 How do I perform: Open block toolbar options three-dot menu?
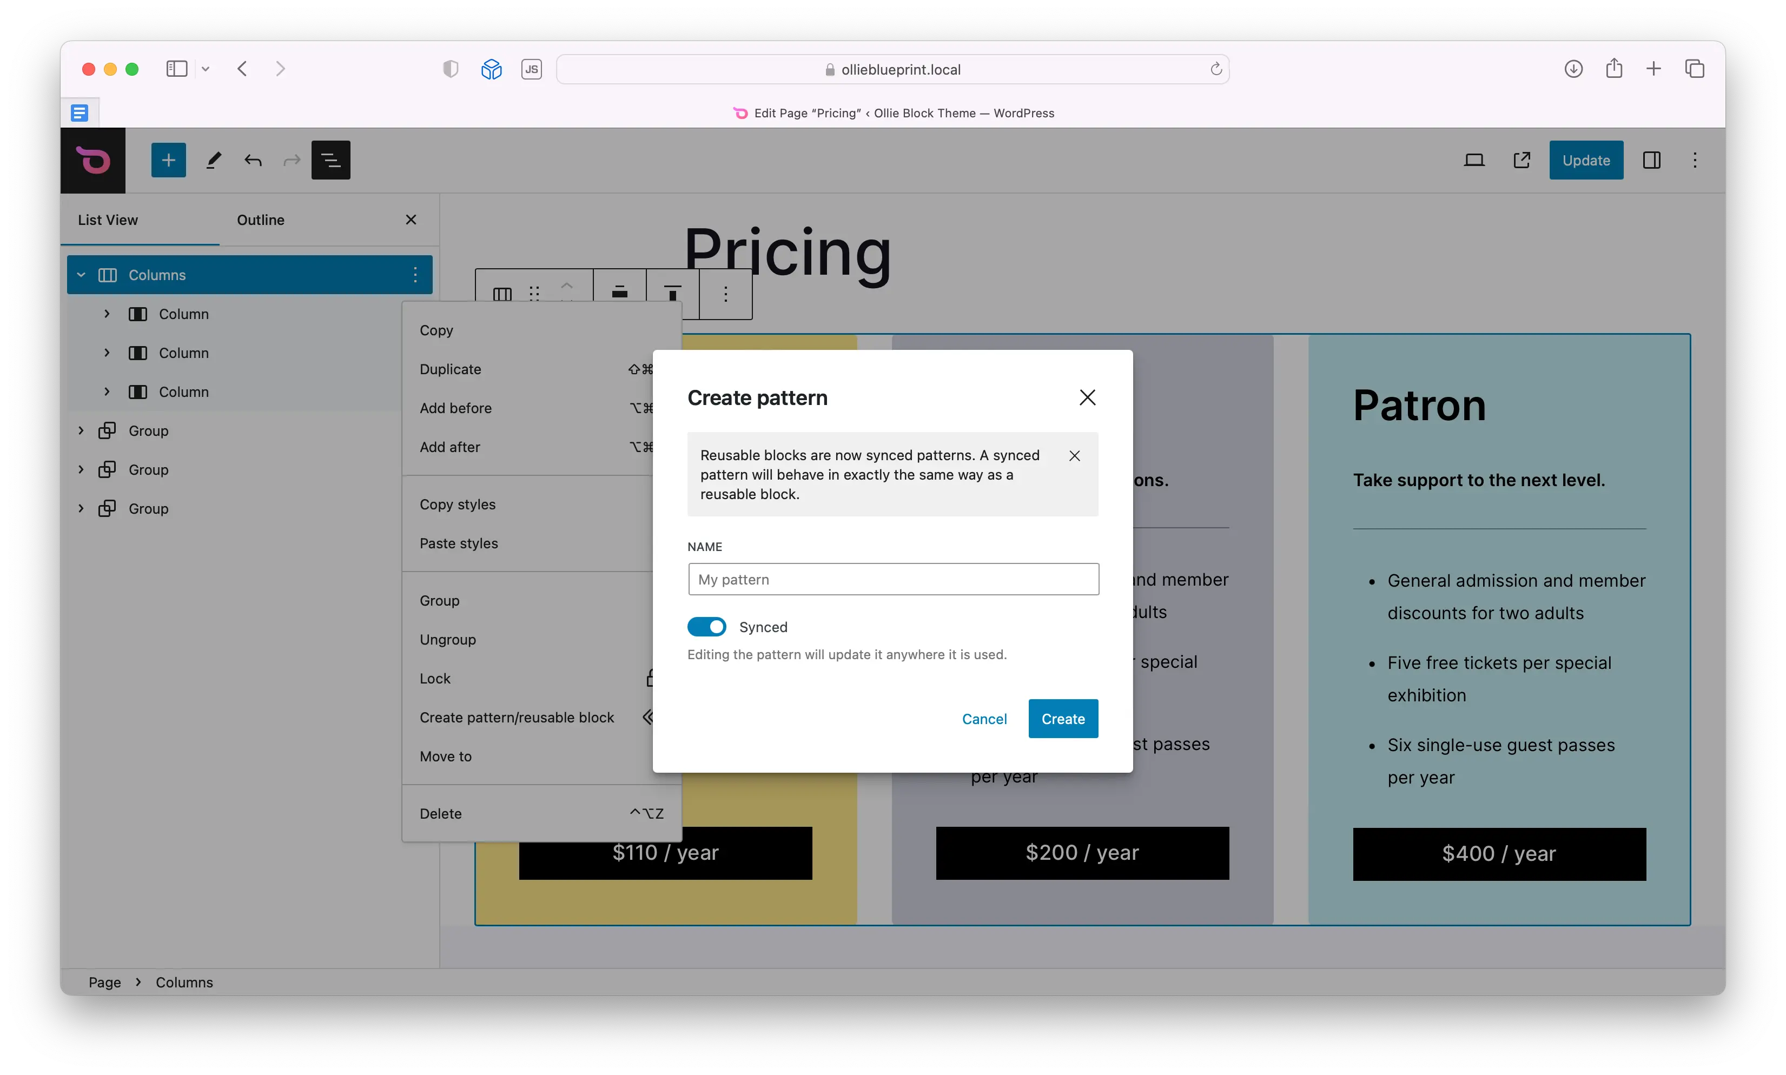pyautogui.click(x=725, y=294)
